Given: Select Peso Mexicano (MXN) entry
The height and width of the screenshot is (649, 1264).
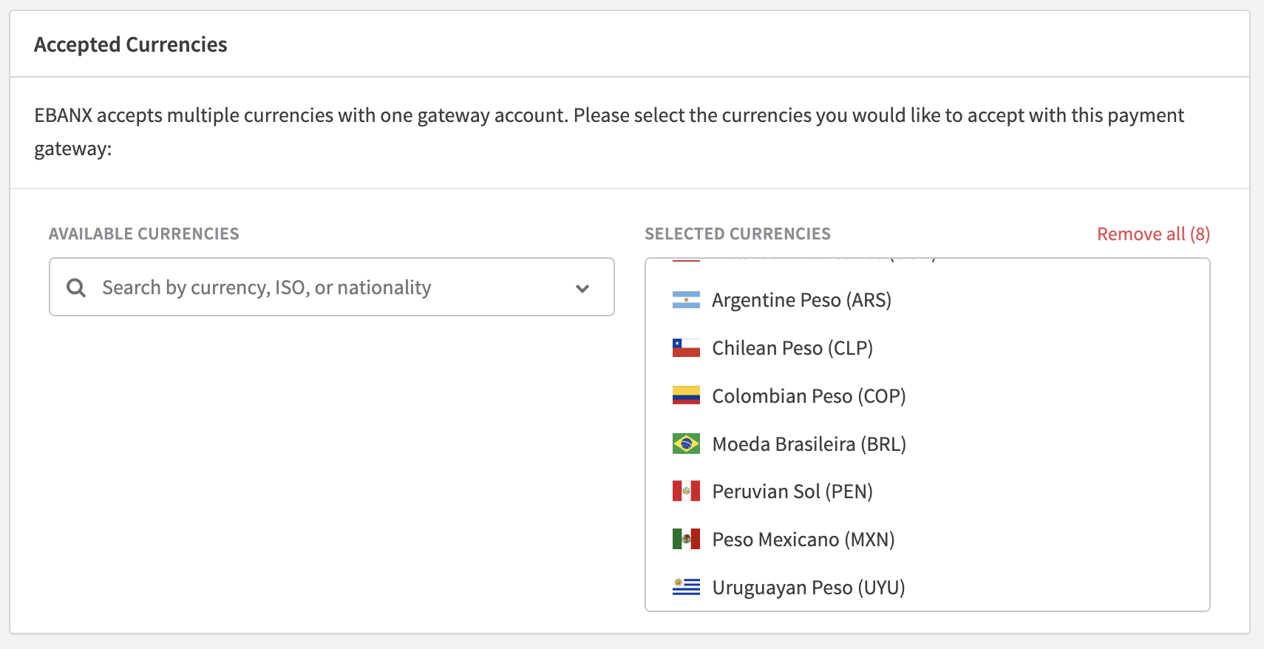Looking at the screenshot, I should pos(803,540).
